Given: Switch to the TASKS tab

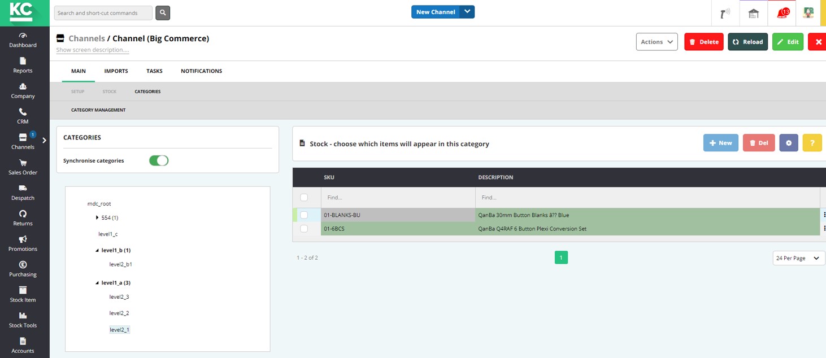Looking at the screenshot, I should point(154,71).
